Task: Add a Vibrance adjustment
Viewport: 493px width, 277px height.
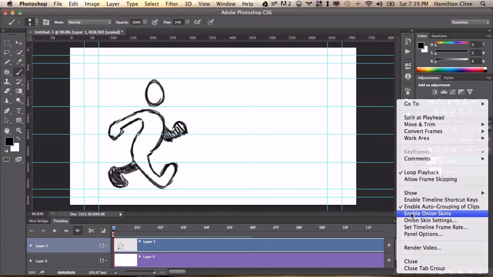Action: pos(470,92)
